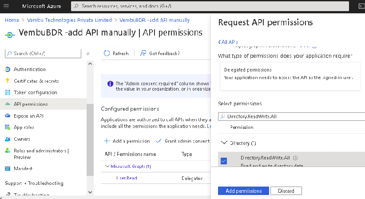
Task: Click the Roles and administrators icon
Action: click(x=8, y=151)
